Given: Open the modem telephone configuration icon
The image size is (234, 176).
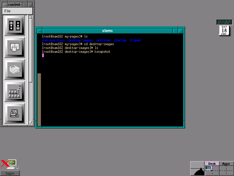Looking at the screenshot, I should (x=14, y=113).
